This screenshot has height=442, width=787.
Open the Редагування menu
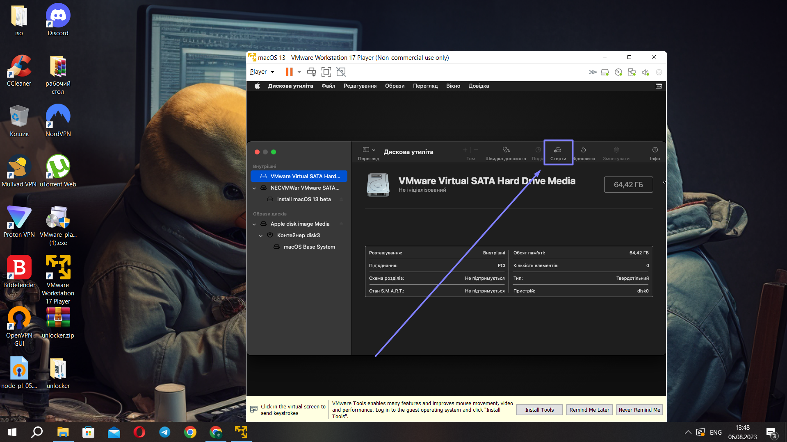coord(360,86)
